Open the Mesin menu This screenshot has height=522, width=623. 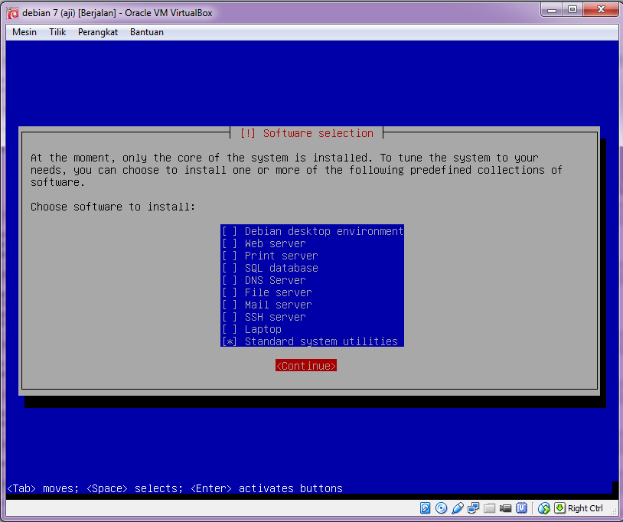coord(24,32)
